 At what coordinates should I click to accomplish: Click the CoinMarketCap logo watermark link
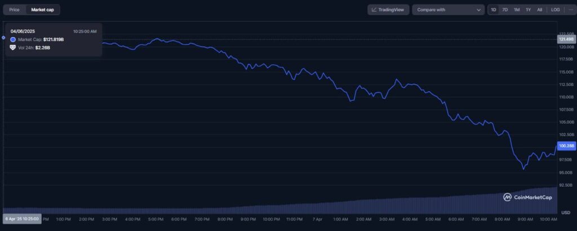[x=527, y=197]
